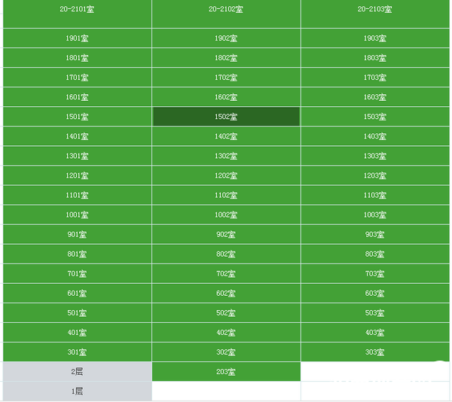Click the 2层 floor label
The image size is (452, 402).
click(x=78, y=371)
